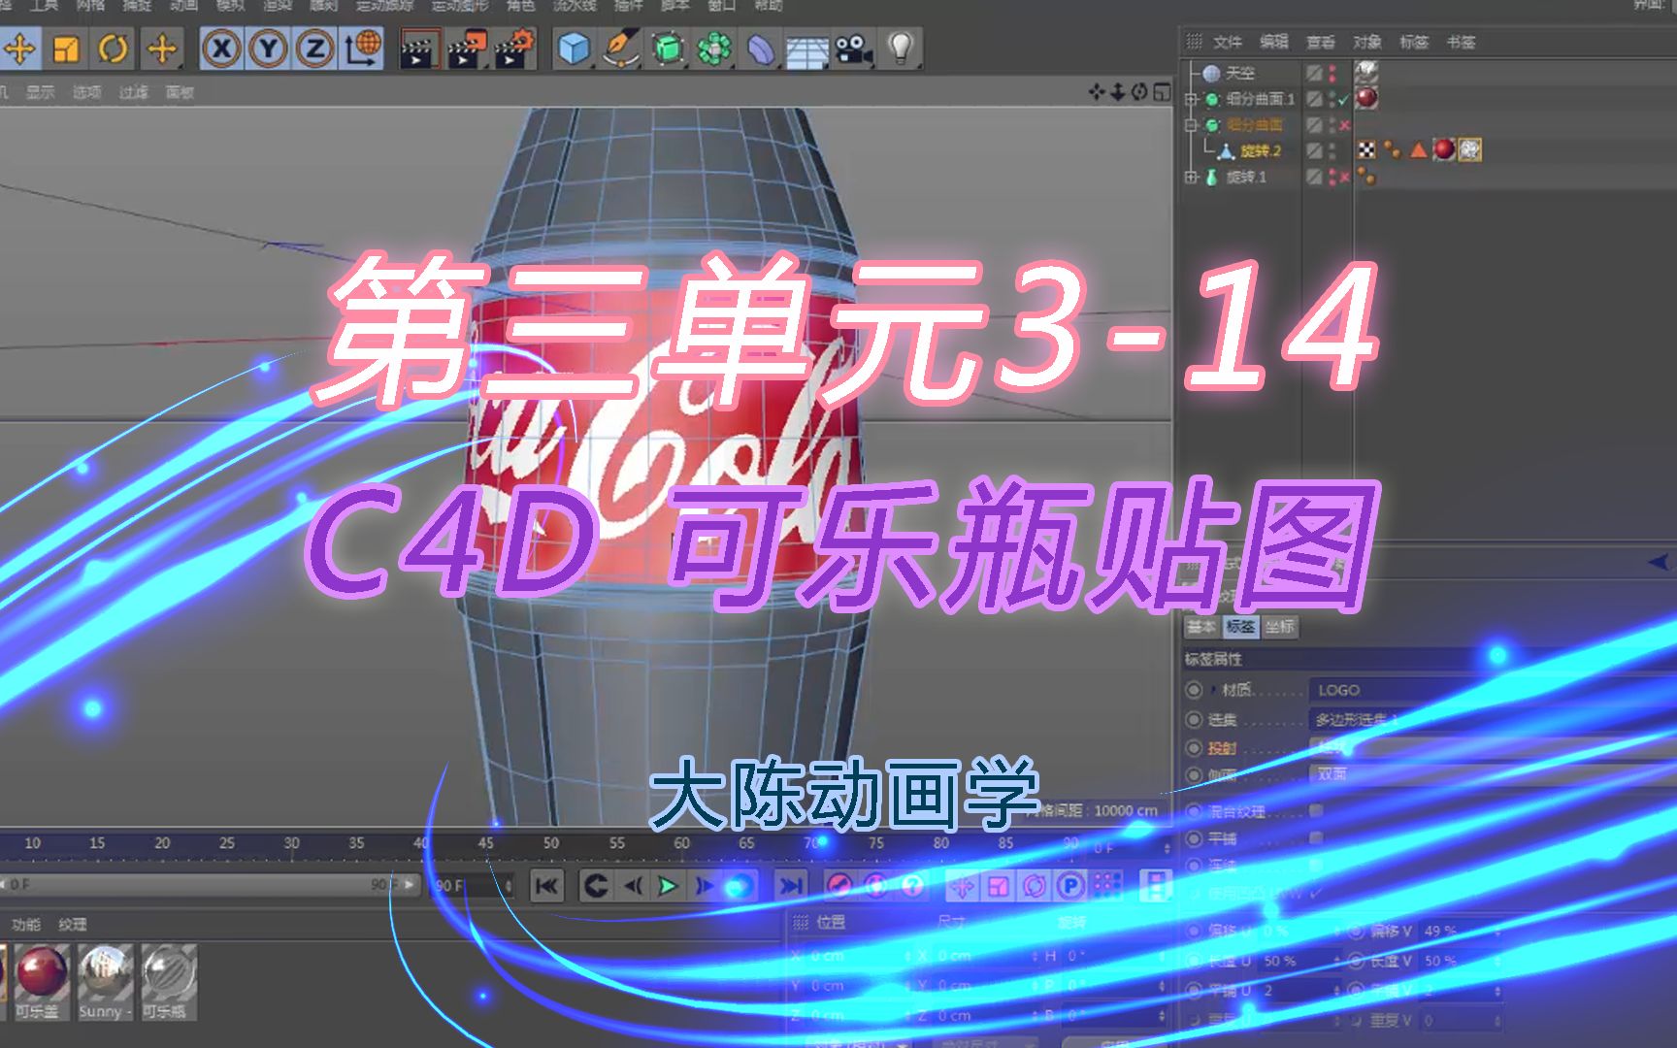Toggle visibility dots for 天空

point(1333,73)
